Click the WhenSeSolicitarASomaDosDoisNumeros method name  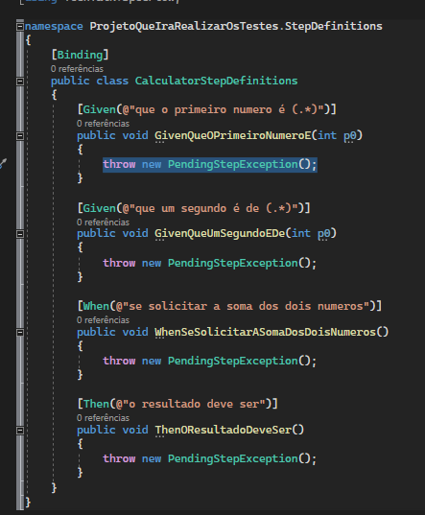266,332
